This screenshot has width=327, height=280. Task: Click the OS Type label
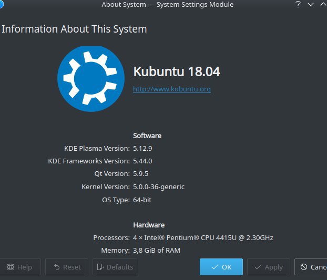tap(116, 200)
